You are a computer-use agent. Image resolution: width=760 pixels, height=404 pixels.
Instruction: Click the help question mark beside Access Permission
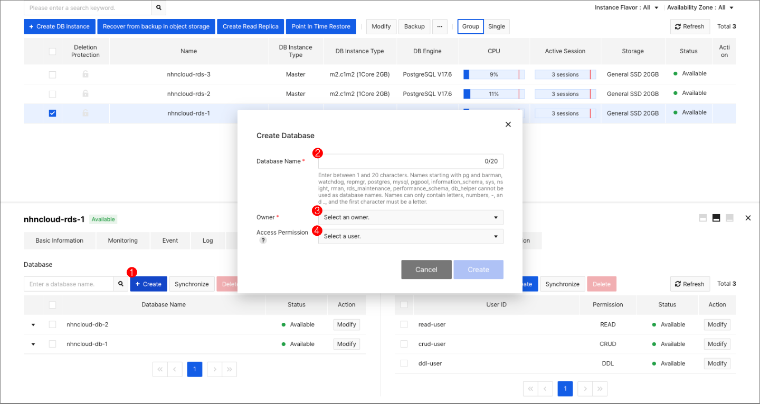click(263, 240)
